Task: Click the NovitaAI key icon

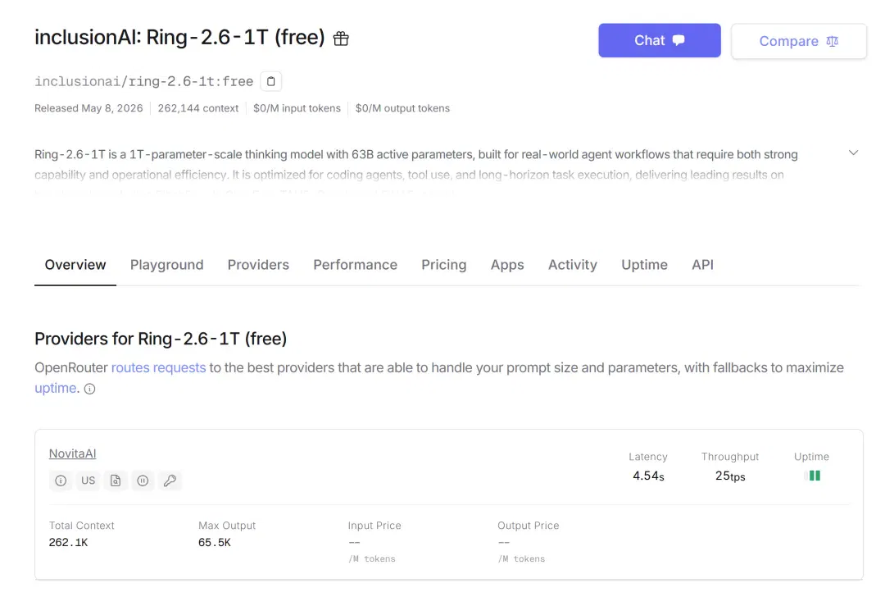Action: pyautogui.click(x=170, y=481)
